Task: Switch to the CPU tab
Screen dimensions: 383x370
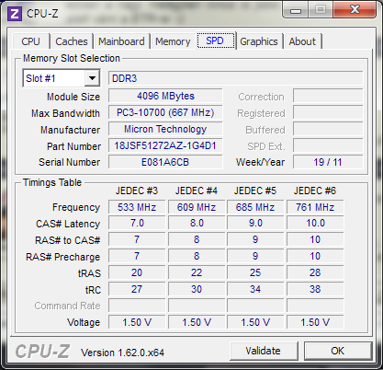Action: (31, 41)
